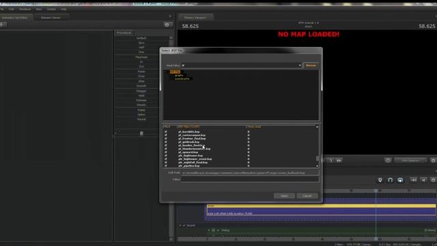Toggle the Dialog track checkmark
The image size is (437, 246).
pos(218,230)
